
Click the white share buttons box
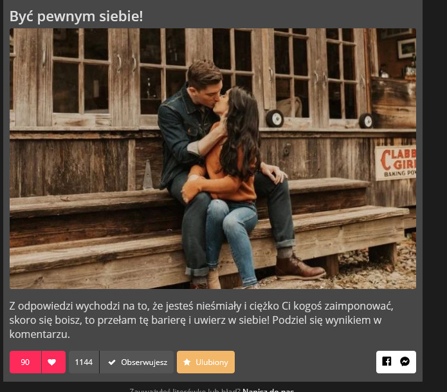coord(396,362)
